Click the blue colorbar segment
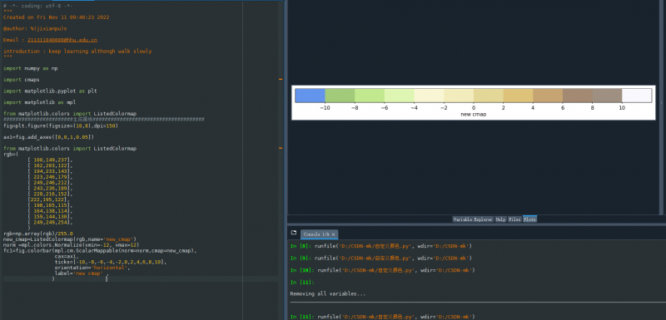 click(x=310, y=96)
